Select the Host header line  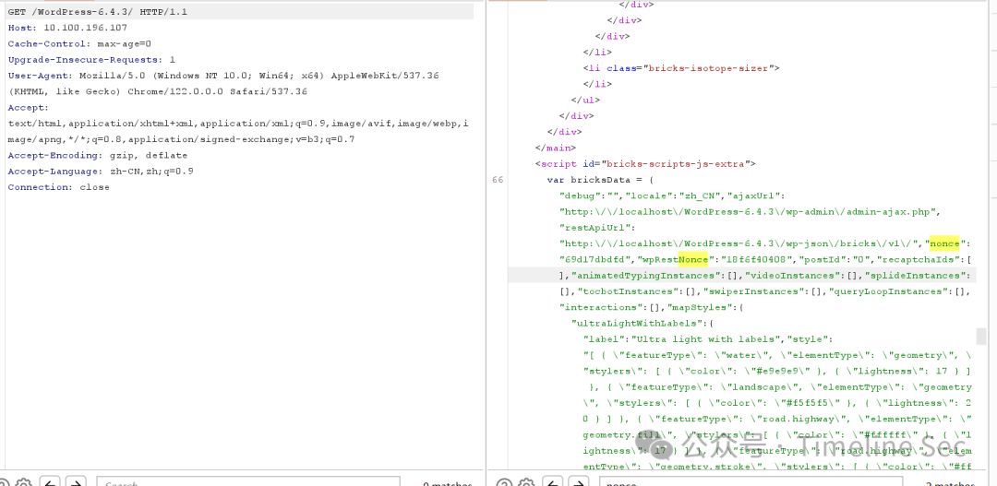67,28
